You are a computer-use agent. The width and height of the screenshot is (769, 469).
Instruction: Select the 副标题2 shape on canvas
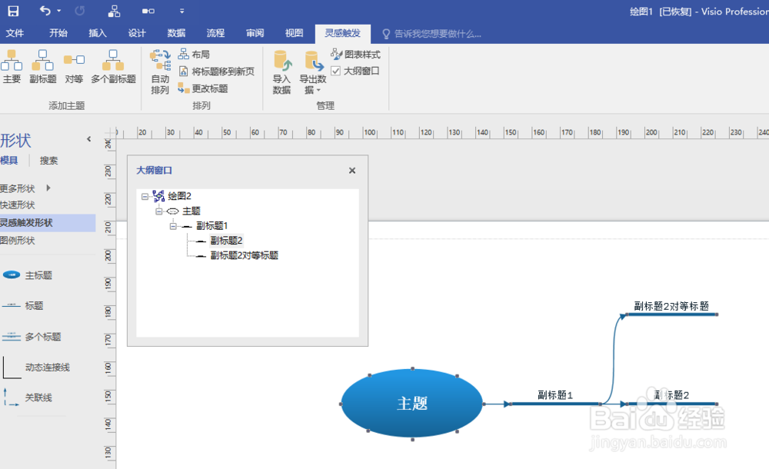click(672, 398)
